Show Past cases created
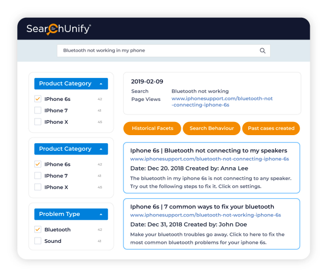This screenshot has width=327, height=276. [271, 128]
